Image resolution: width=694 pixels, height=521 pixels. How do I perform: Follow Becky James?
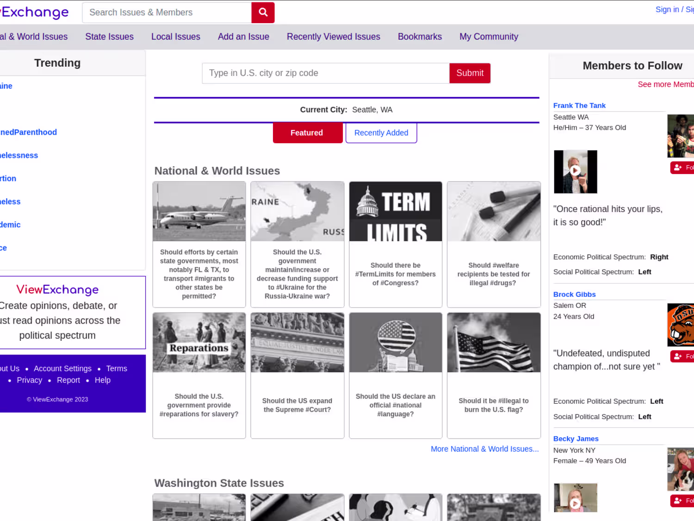click(x=682, y=501)
